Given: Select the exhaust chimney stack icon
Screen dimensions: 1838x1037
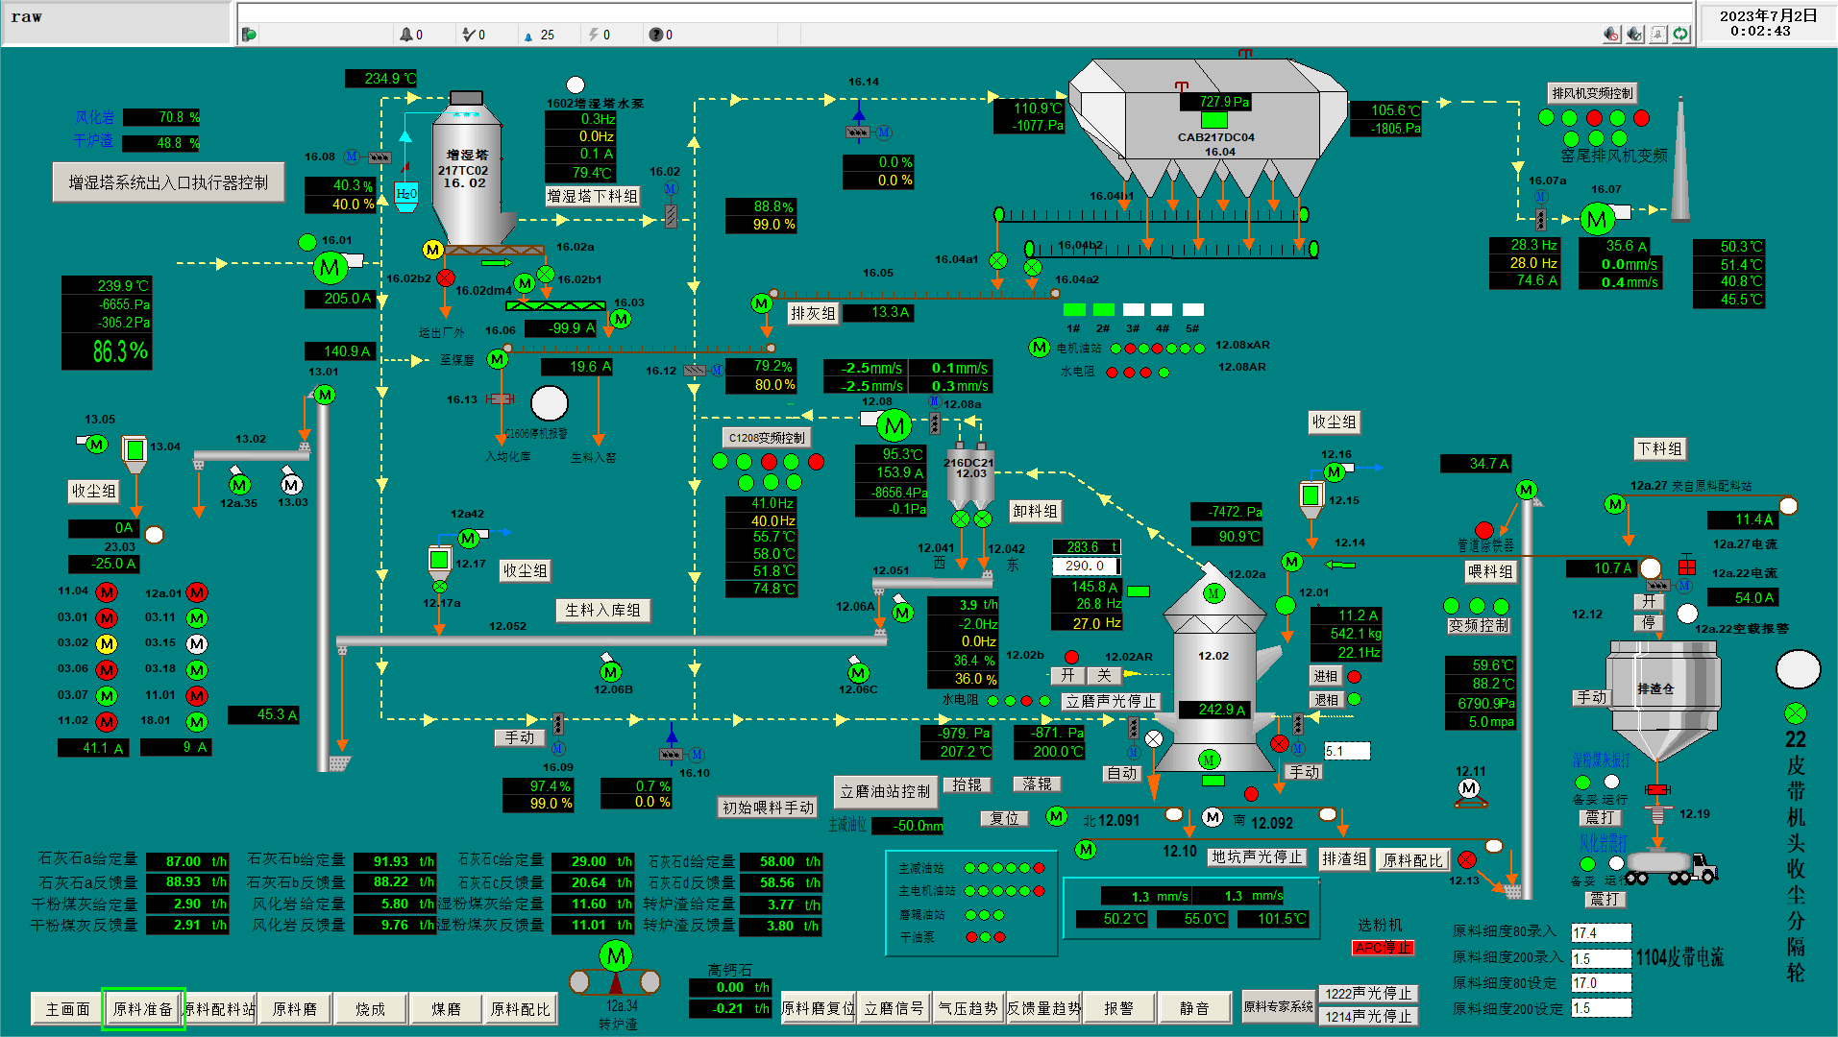Looking at the screenshot, I should 1680,163.
